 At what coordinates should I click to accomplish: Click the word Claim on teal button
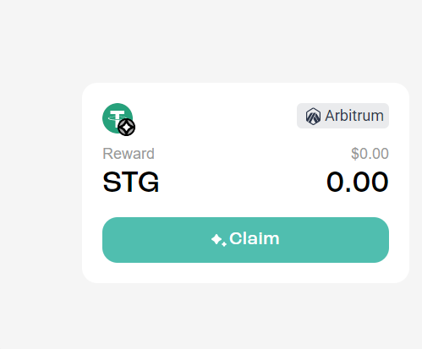(255, 238)
